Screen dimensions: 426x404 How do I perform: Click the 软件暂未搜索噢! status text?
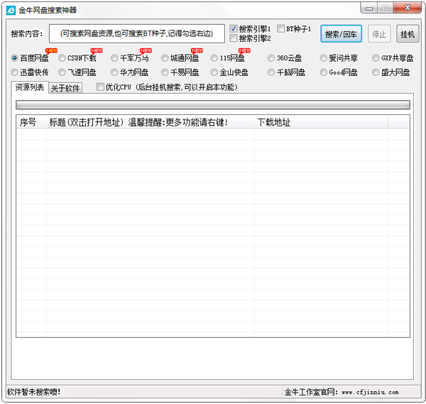click(x=33, y=392)
